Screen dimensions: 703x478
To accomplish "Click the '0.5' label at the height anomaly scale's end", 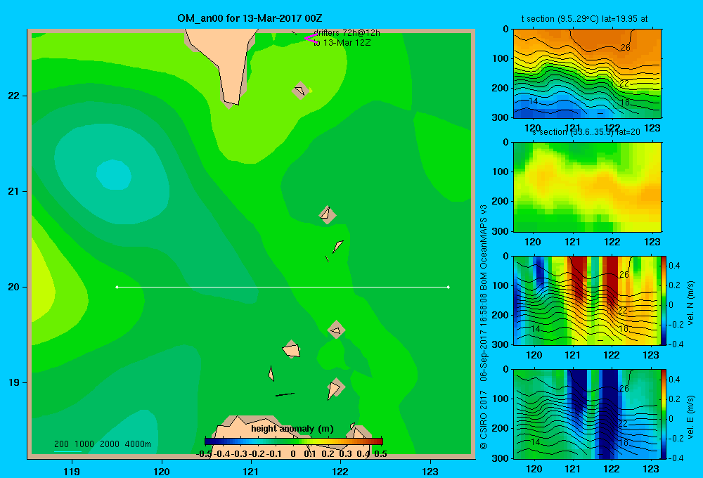I will (x=380, y=454).
